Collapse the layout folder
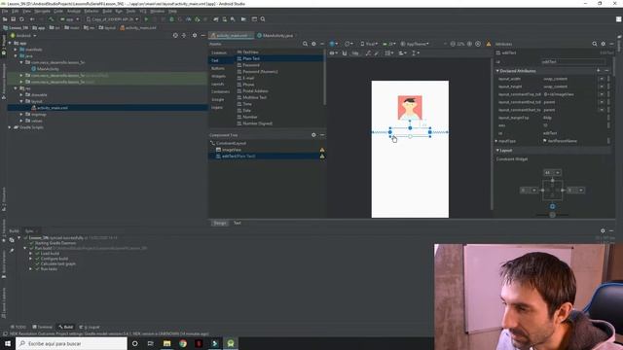 pos(21,101)
